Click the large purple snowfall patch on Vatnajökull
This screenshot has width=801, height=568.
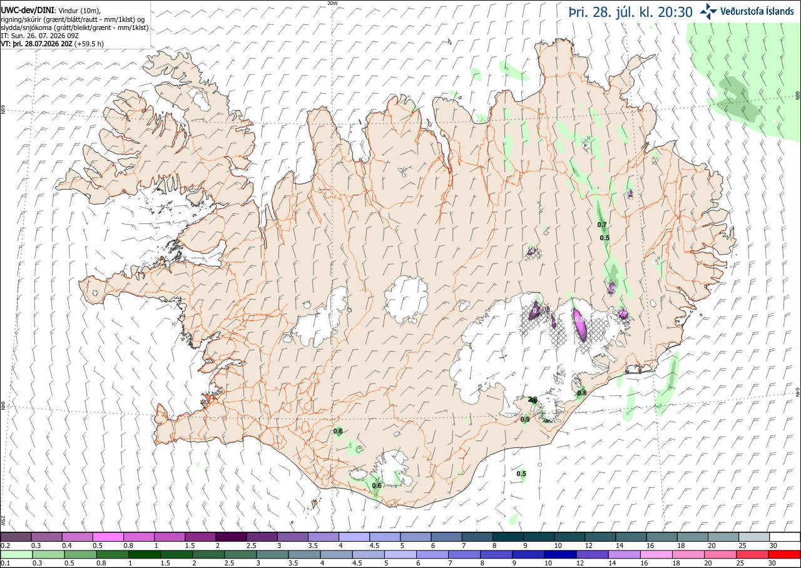579,325
